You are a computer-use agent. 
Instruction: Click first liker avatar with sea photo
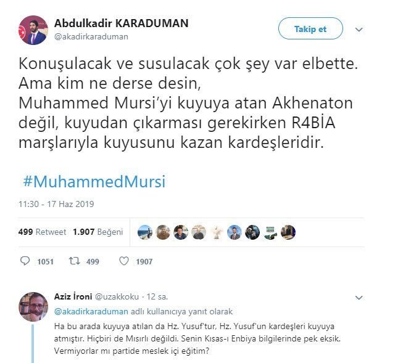pos(145,232)
